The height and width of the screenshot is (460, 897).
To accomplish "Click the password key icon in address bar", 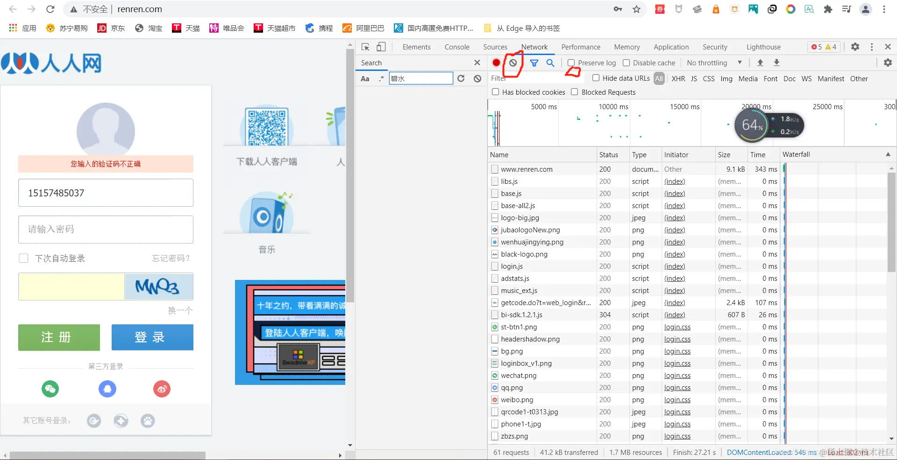I will [618, 9].
